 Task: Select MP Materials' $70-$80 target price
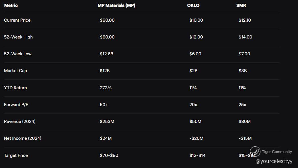[109, 155]
